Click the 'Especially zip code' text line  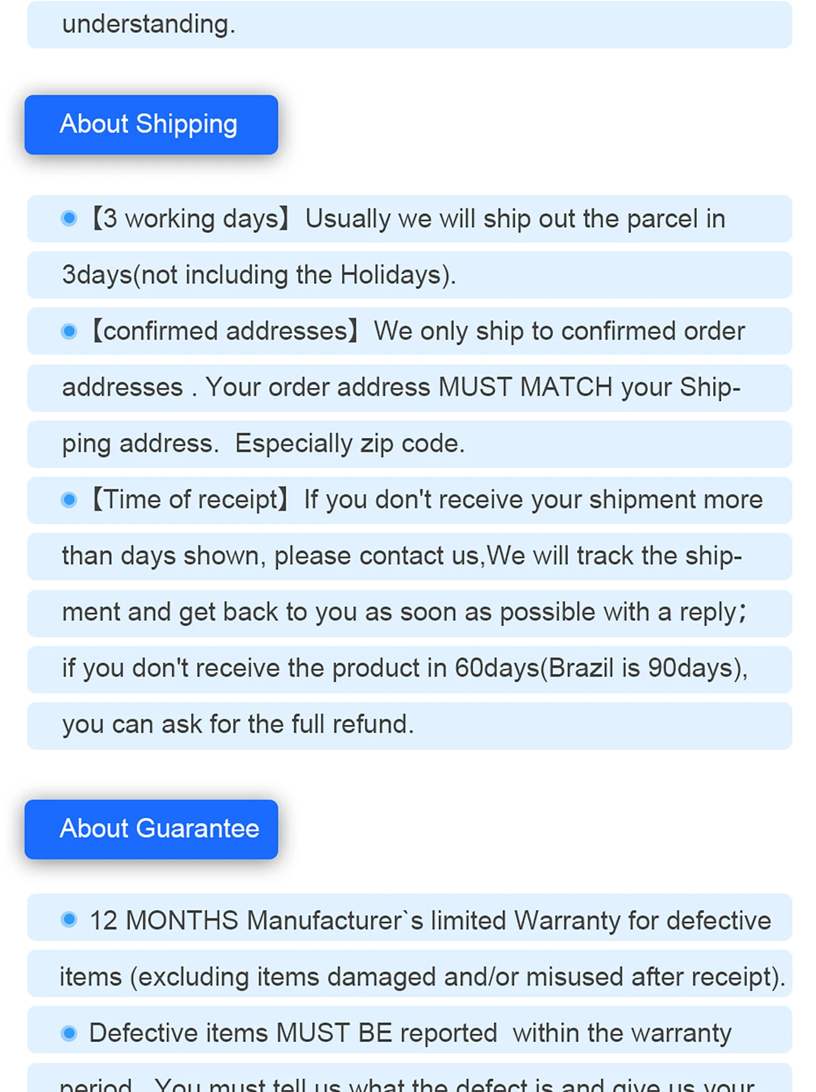pyautogui.click(x=264, y=444)
